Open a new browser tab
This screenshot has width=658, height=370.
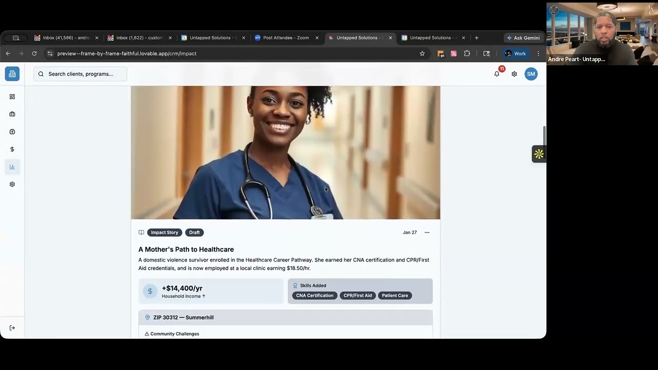click(x=477, y=38)
